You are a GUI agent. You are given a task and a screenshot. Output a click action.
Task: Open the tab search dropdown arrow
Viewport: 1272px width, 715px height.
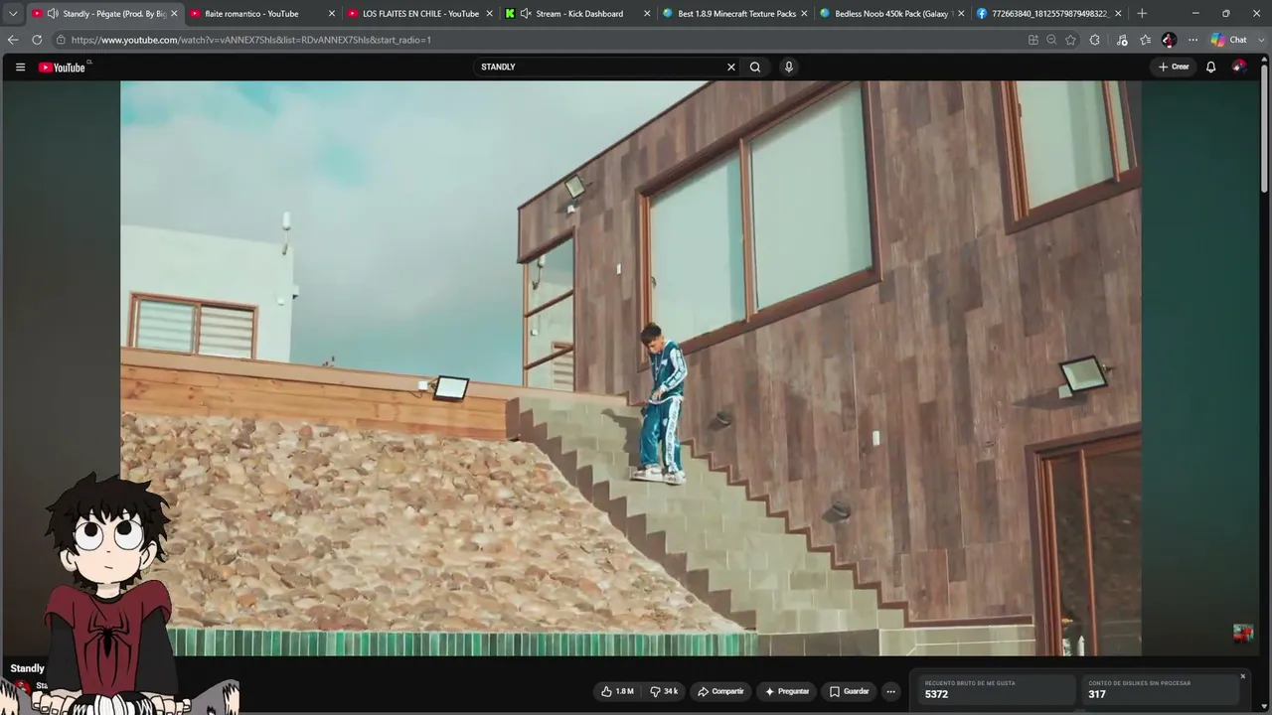pos(13,14)
